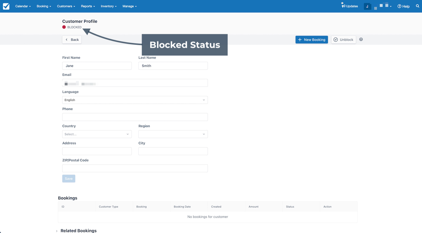Click the Bookings section heading
The height and width of the screenshot is (233, 422).
68,198
